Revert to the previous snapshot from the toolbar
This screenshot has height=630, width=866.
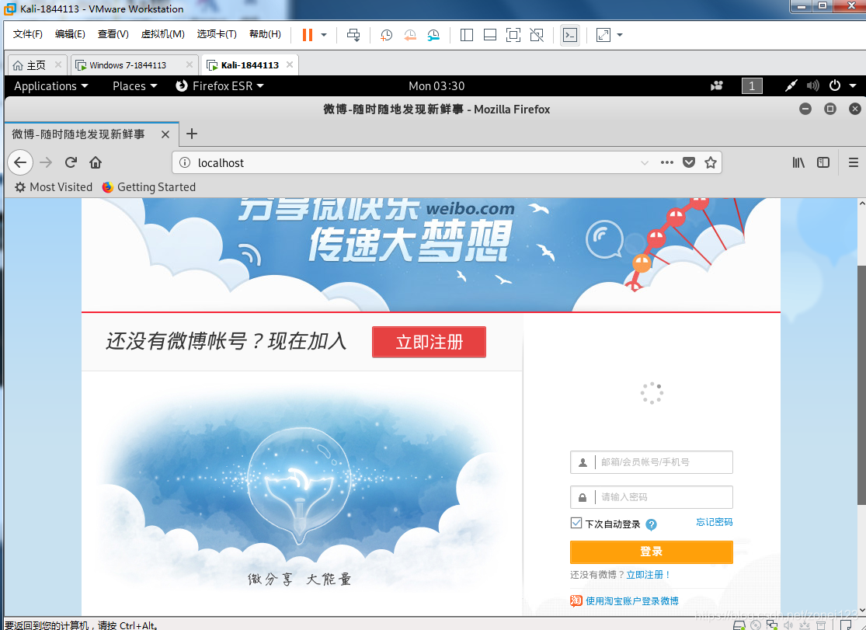pos(410,35)
